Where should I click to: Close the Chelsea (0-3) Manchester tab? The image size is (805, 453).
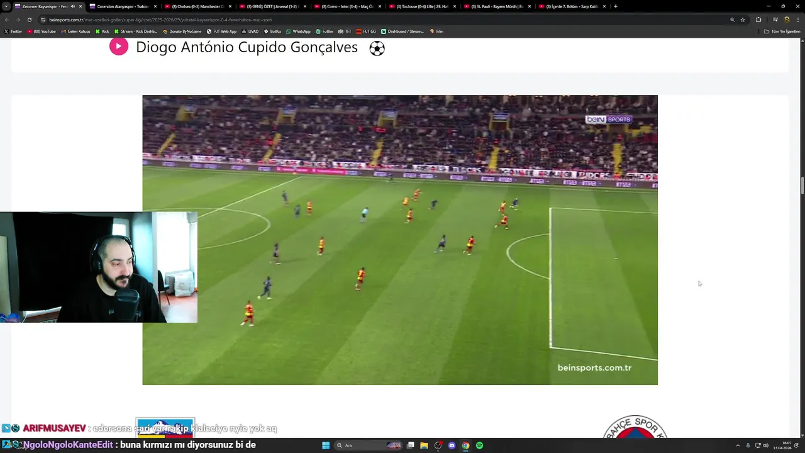pyautogui.click(x=230, y=6)
